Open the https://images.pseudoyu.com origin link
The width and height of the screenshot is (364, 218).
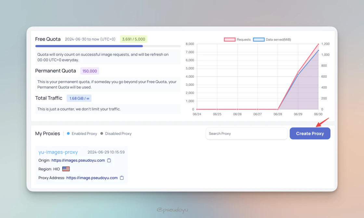coord(78,160)
